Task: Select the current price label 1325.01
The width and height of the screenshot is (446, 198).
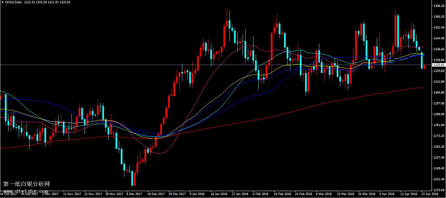Action: tap(438, 65)
